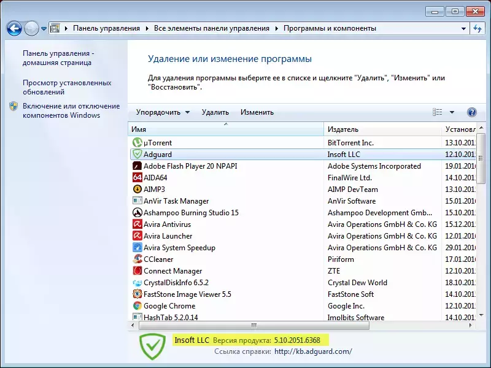This screenshot has width=491, height=368.
Task: Click the Adobe Flash Player icon
Action: point(137,166)
